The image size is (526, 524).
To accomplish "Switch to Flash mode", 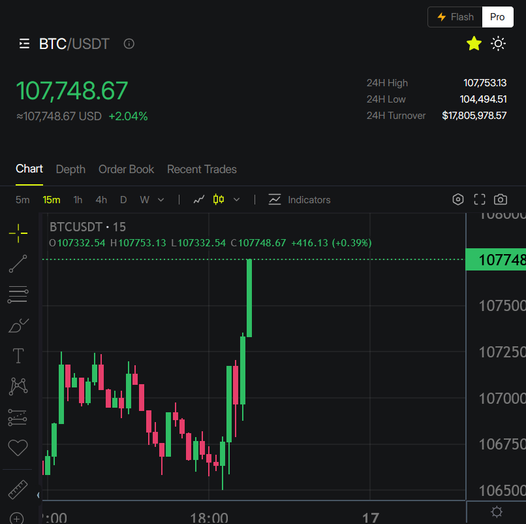I will click(456, 17).
